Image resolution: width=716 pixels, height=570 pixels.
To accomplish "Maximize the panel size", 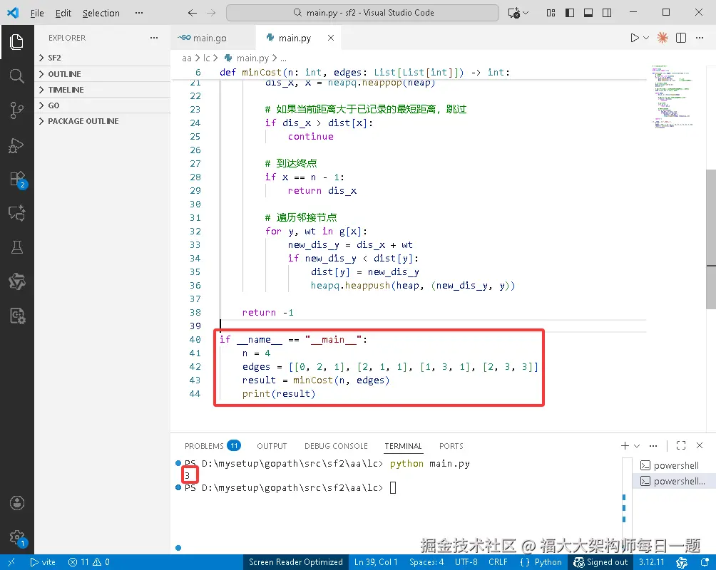I will click(x=681, y=445).
